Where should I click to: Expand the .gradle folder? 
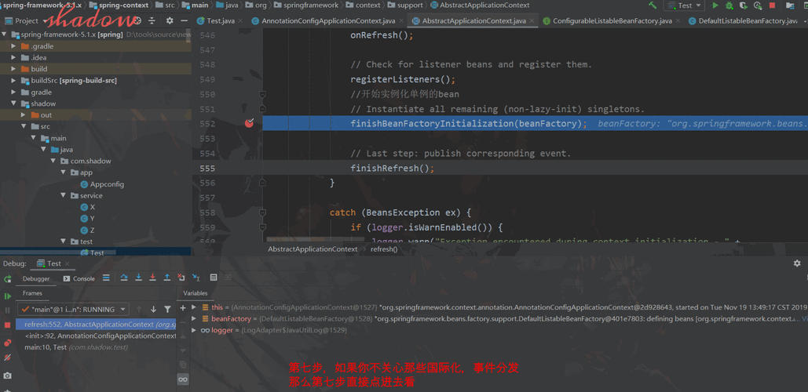coord(13,45)
